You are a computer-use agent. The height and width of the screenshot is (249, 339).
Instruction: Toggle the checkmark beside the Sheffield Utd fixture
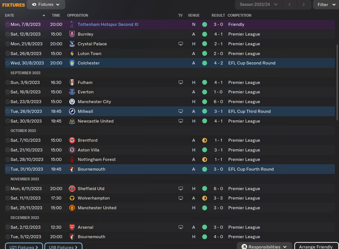(7, 189)
